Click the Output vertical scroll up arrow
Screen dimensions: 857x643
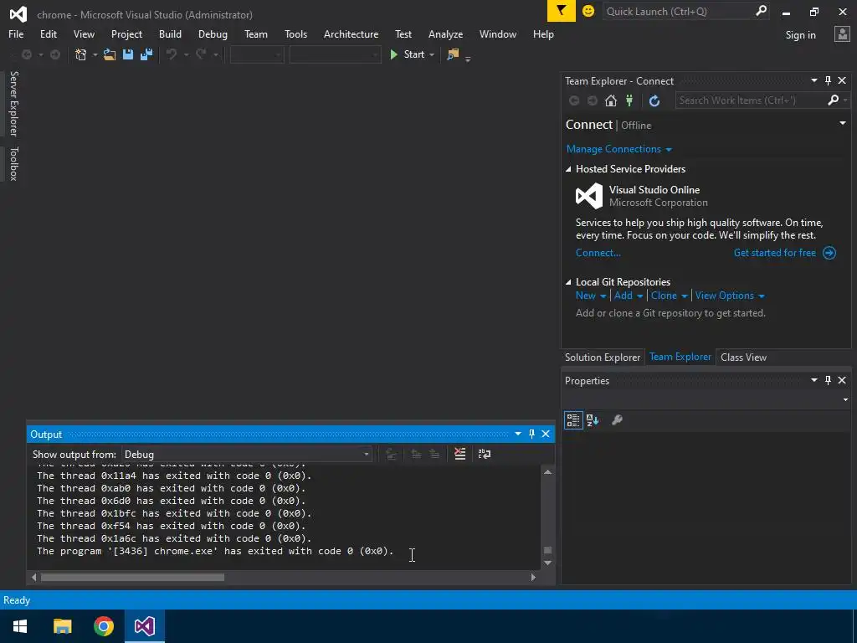[547, 472]
